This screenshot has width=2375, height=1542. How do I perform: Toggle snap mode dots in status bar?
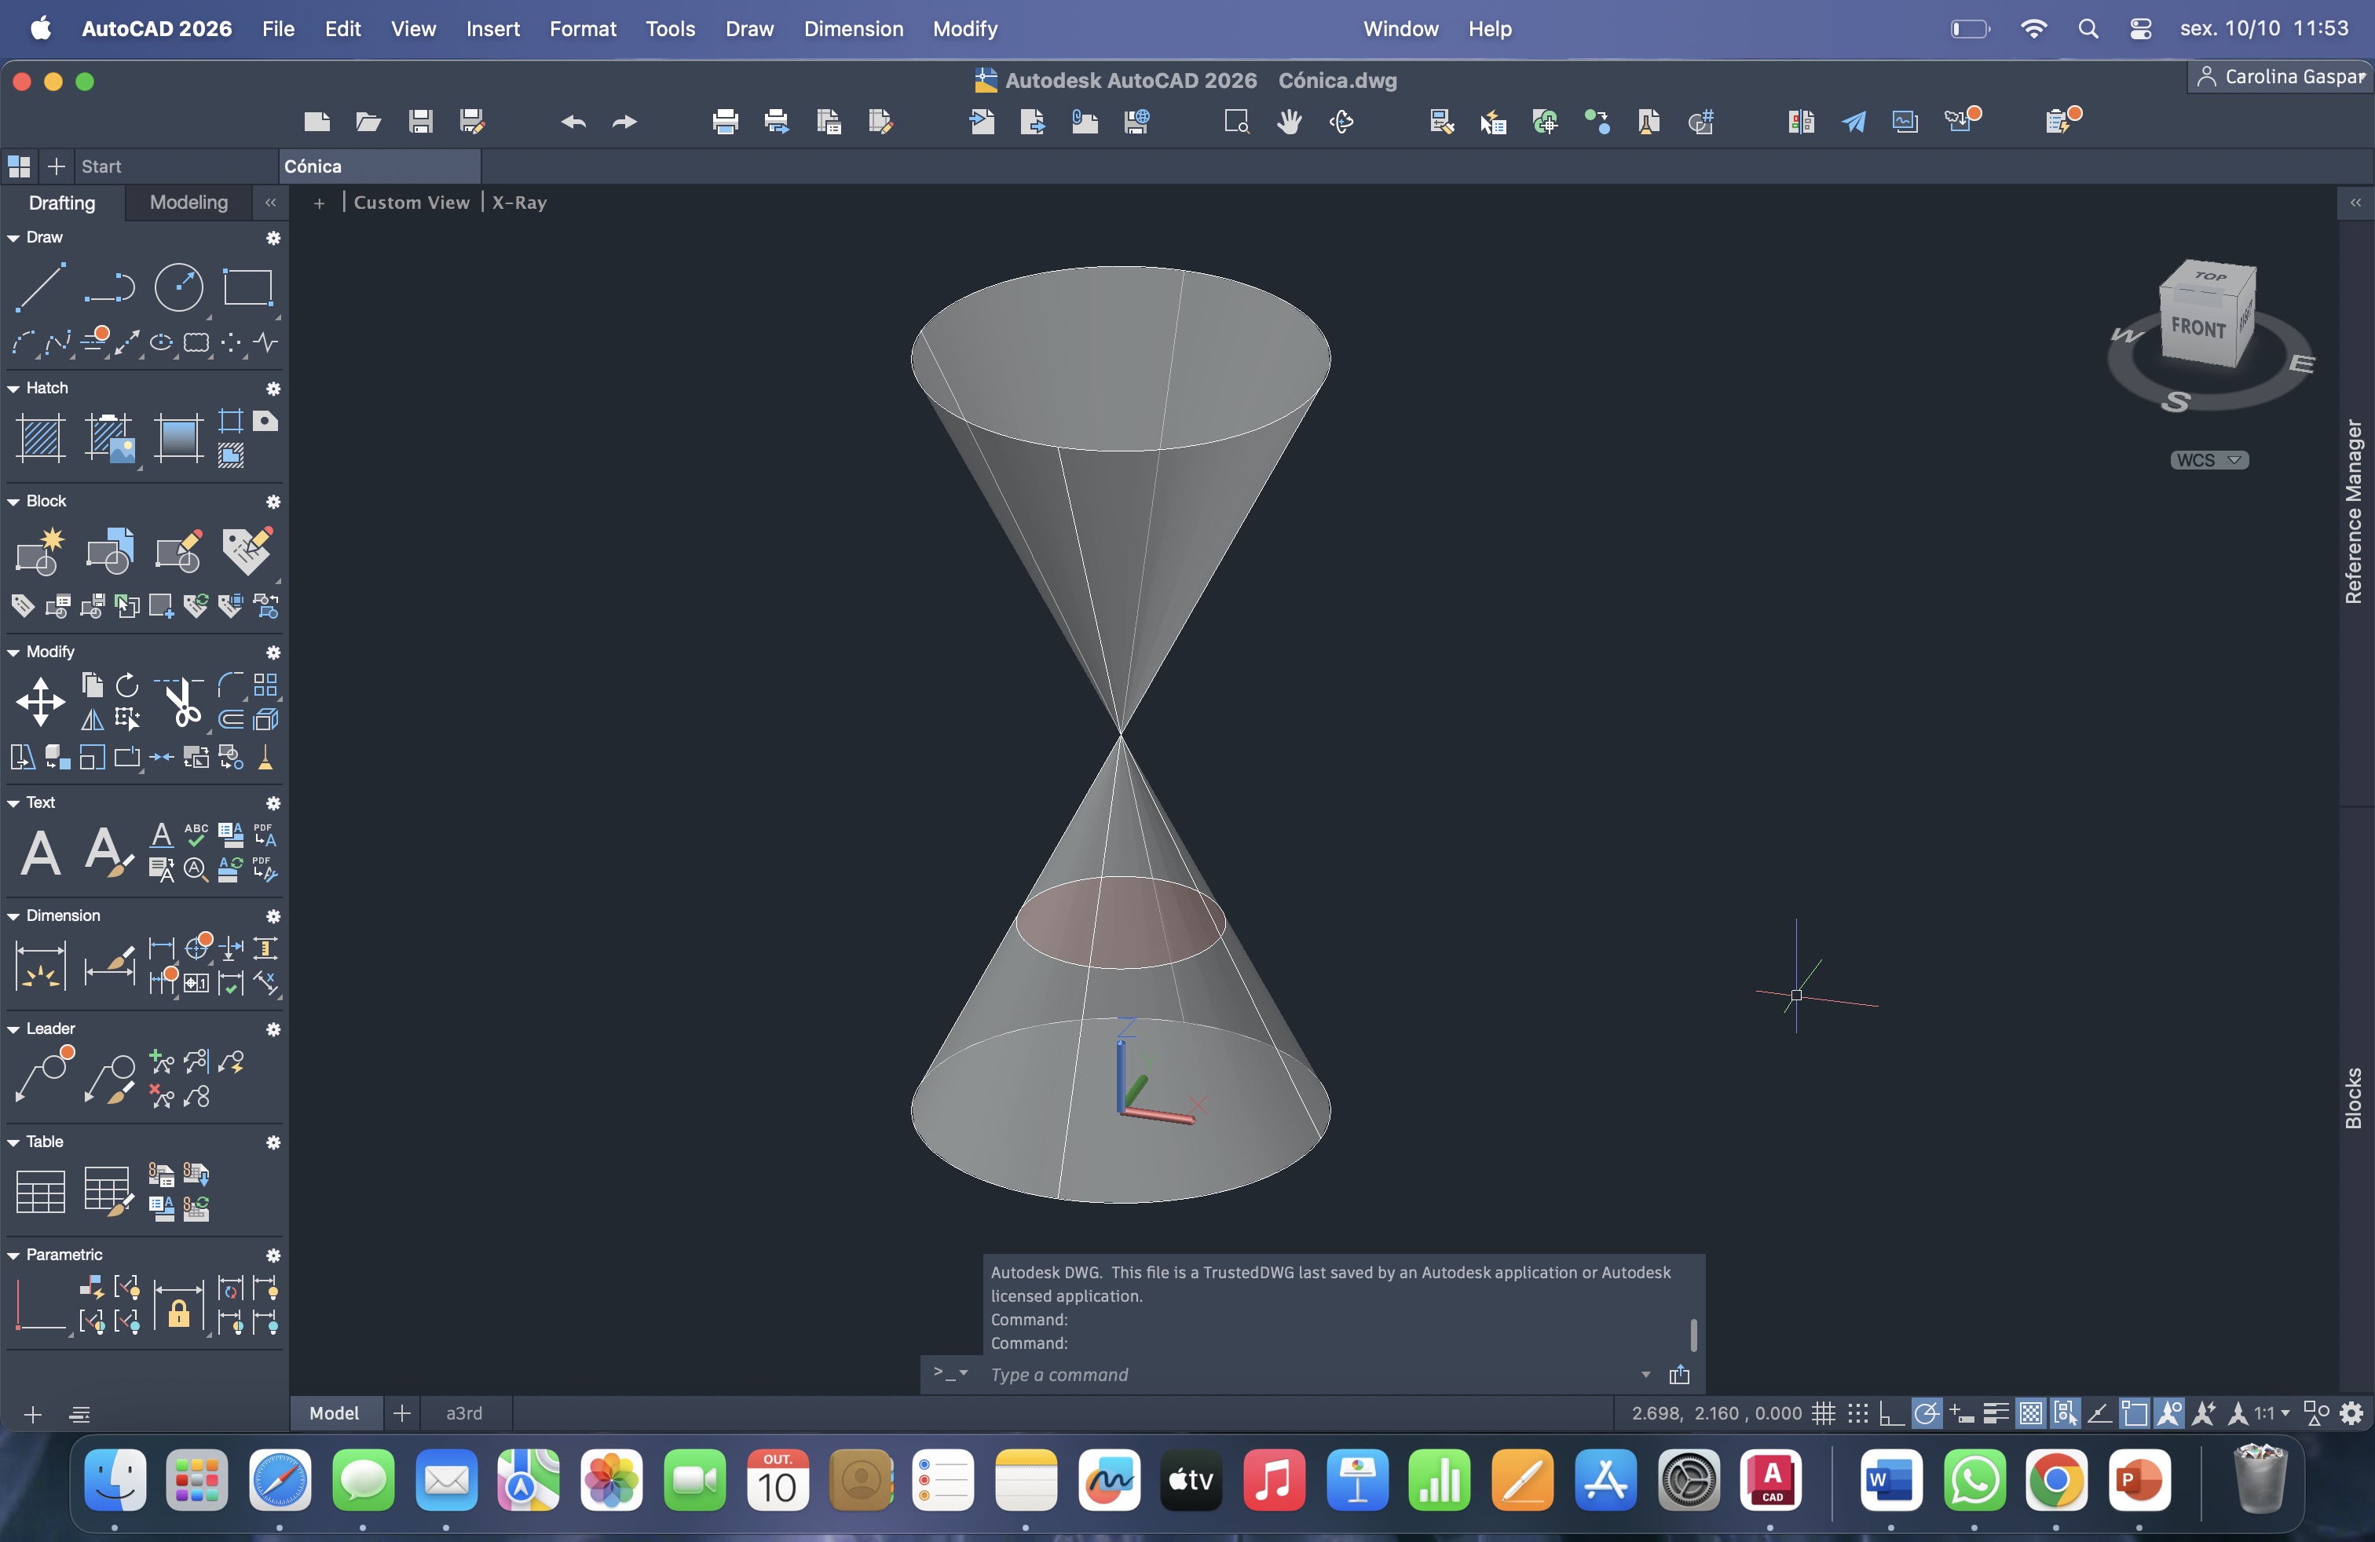(1857, 1413)
